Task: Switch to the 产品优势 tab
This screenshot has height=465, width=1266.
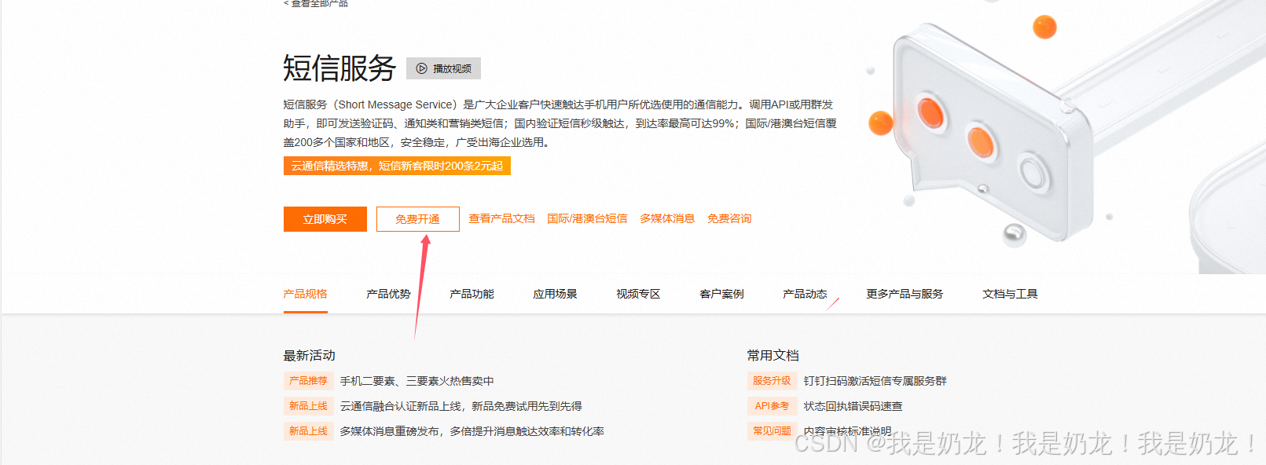Action: (x=388, y=294)
